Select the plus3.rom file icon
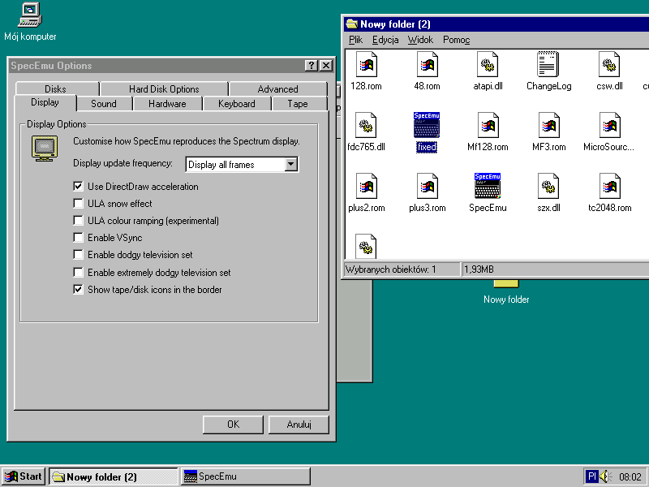The height and width of the screenshot is (487, 649). (428, 186)
